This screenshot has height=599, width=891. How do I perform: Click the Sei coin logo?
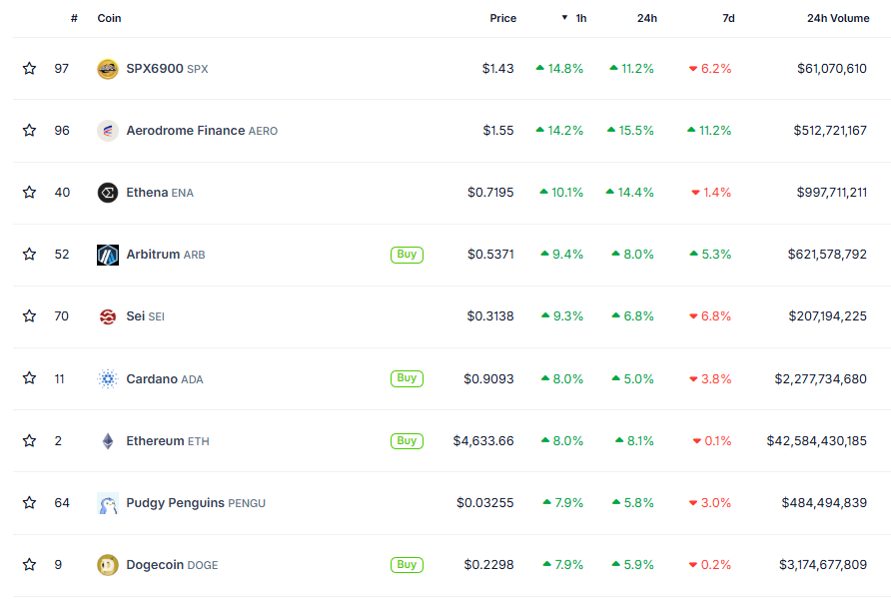pyautogui.click(x=108, y=316)
